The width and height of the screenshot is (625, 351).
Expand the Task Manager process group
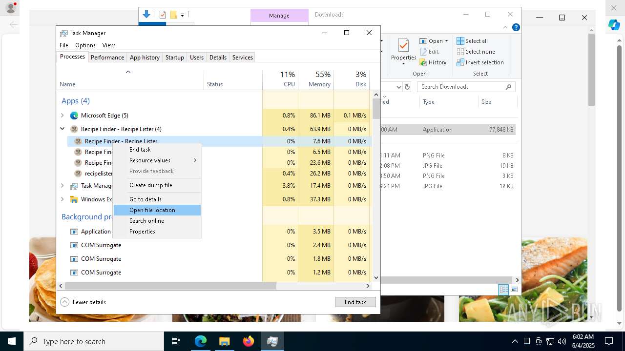(62, 186)
